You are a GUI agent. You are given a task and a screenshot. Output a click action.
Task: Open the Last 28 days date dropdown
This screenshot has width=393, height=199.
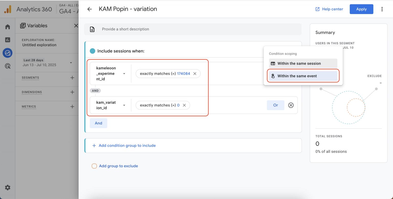pos(71,63)
